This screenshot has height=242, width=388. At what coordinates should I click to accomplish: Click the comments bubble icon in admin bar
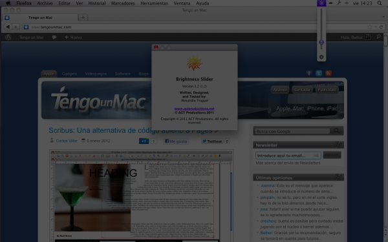tap(54, 37)
